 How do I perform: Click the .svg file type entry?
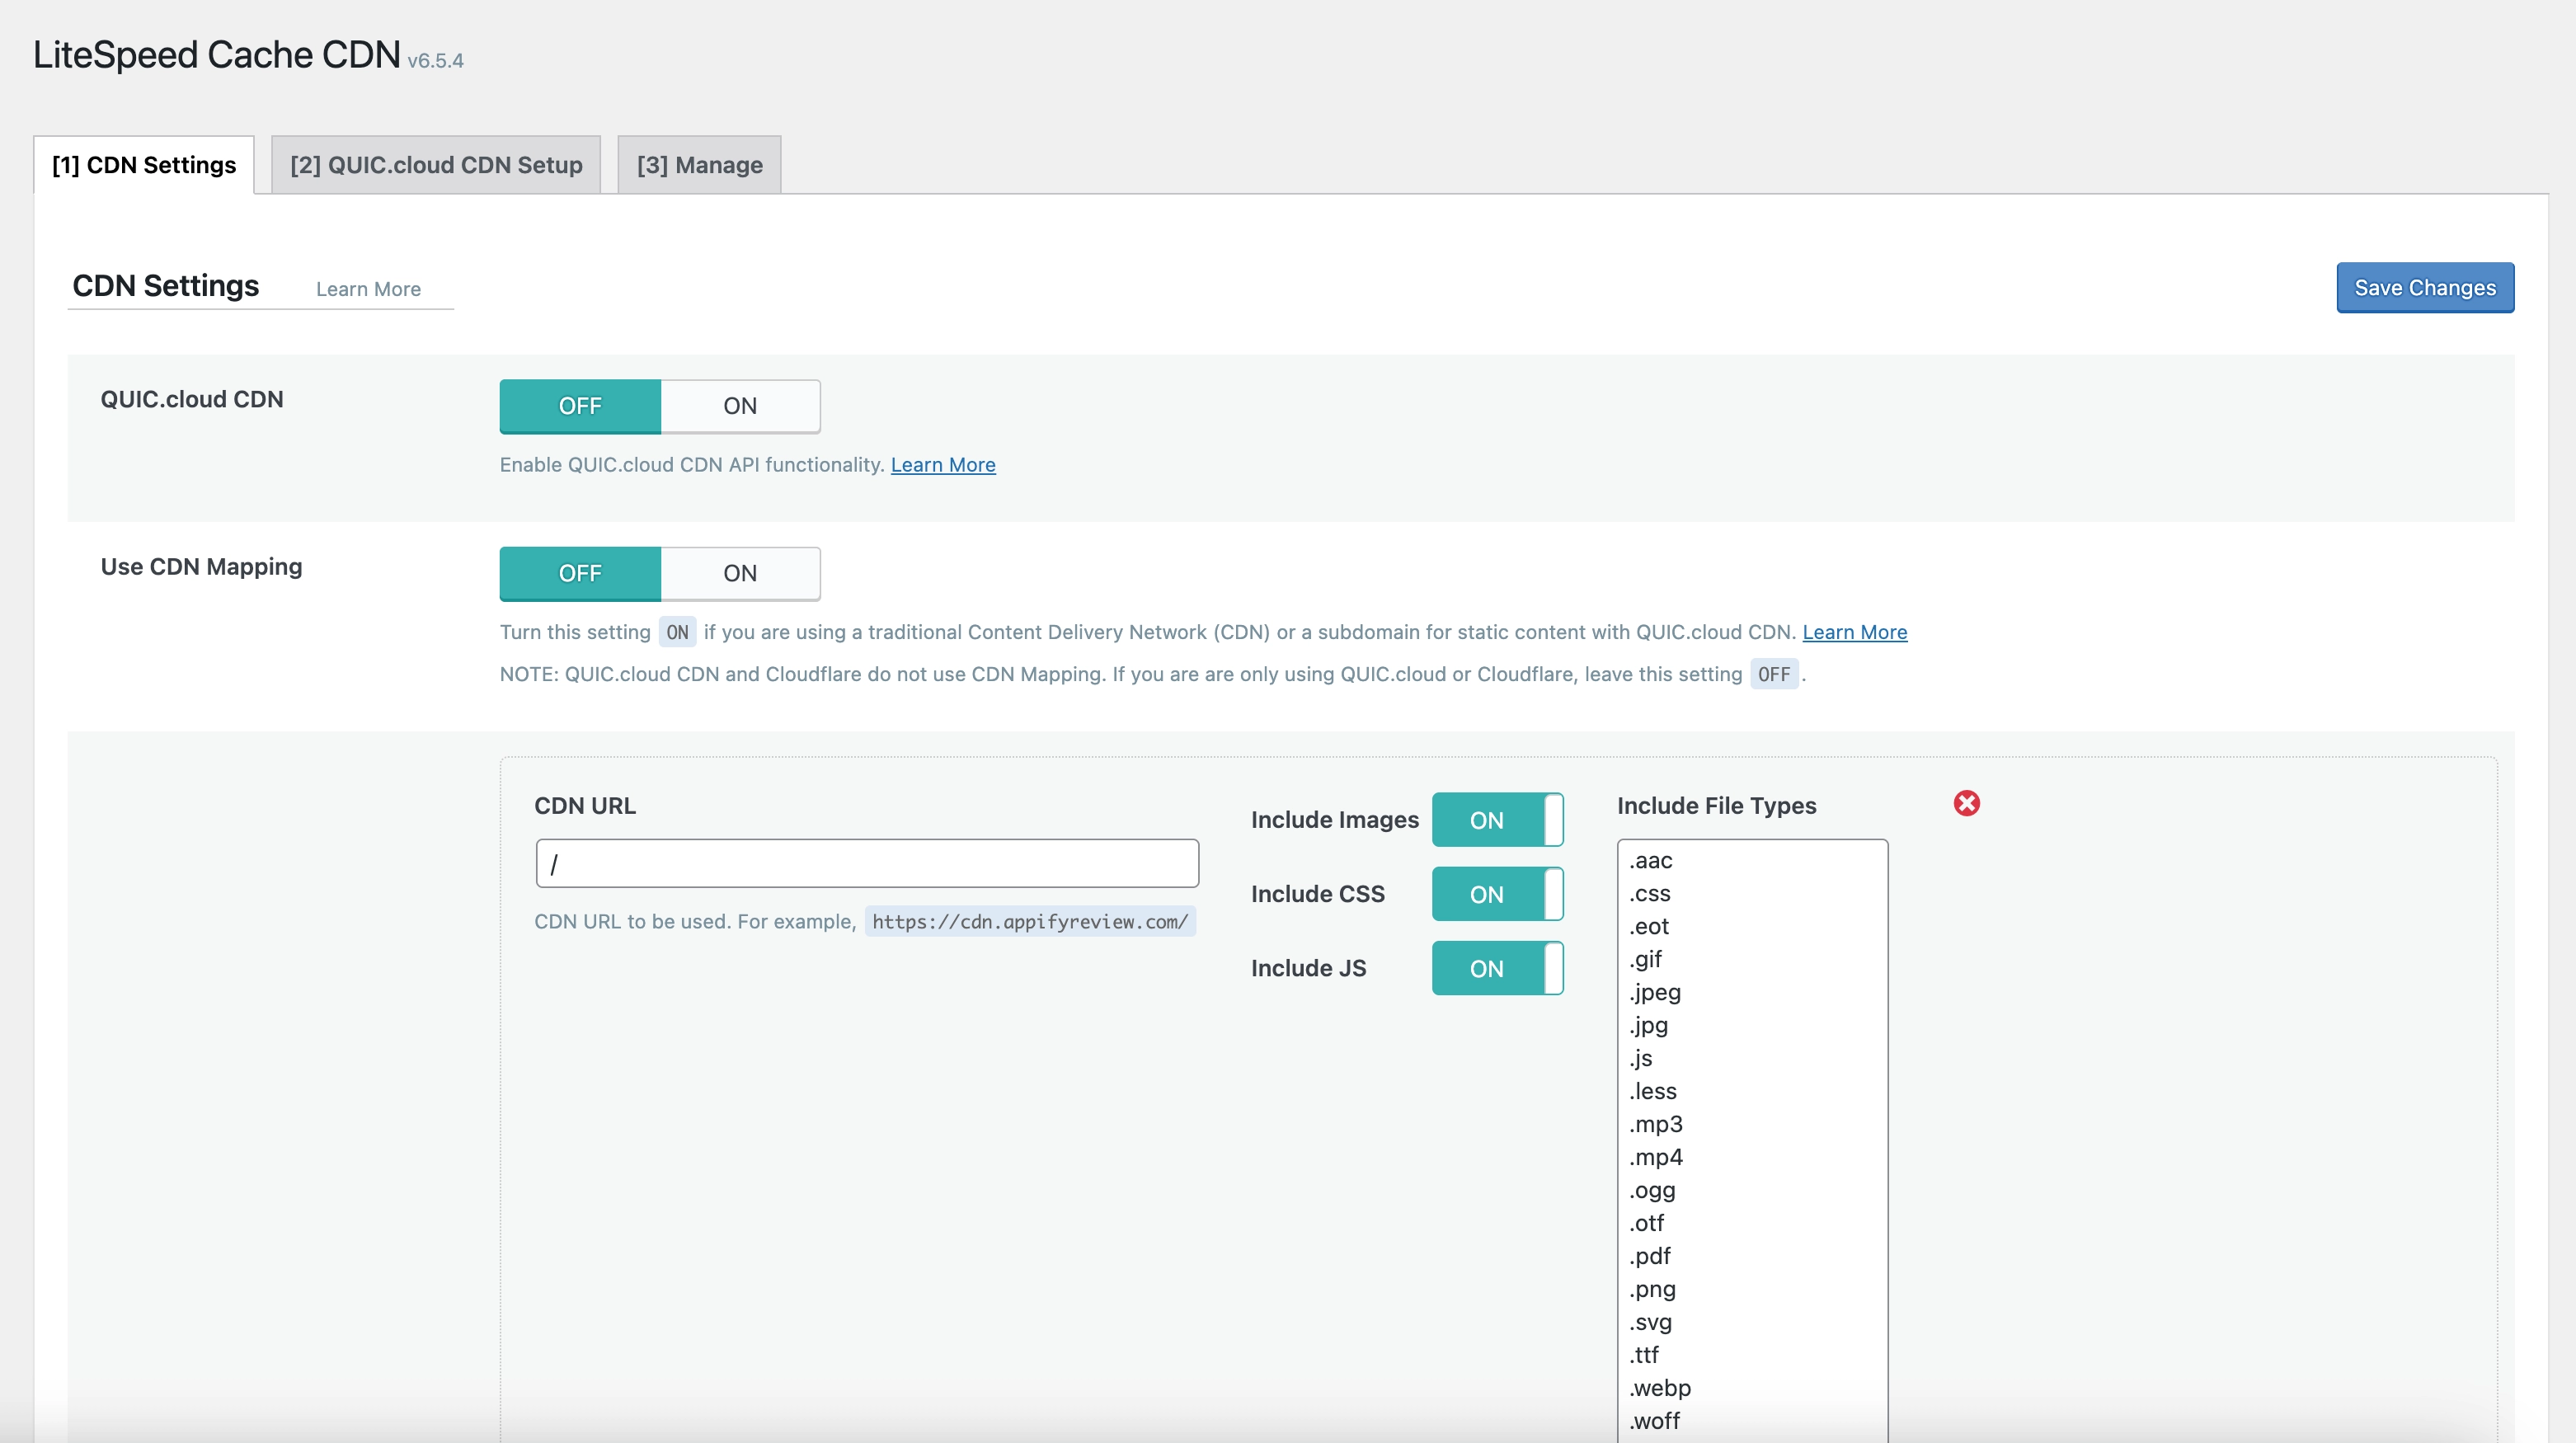click(x=1650, y=1323)
